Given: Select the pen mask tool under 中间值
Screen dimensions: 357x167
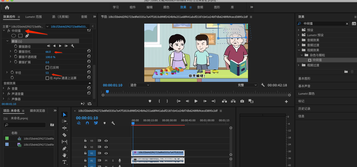Looking at the screenshot, I should 27,36.
